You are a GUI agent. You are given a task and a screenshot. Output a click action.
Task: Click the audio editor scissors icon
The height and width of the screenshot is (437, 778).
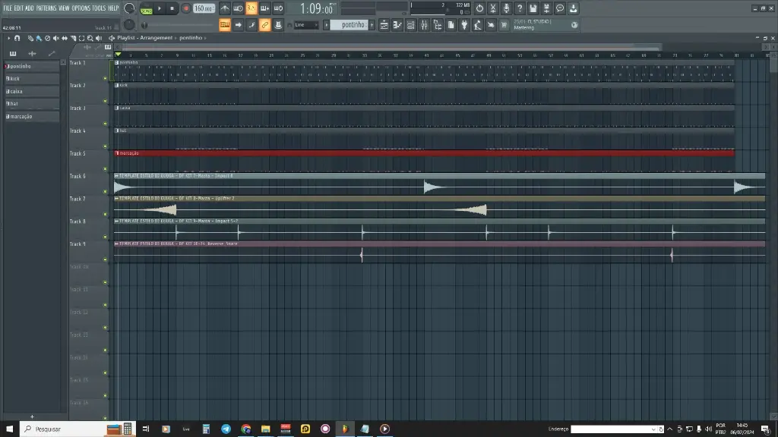[492, 8]
